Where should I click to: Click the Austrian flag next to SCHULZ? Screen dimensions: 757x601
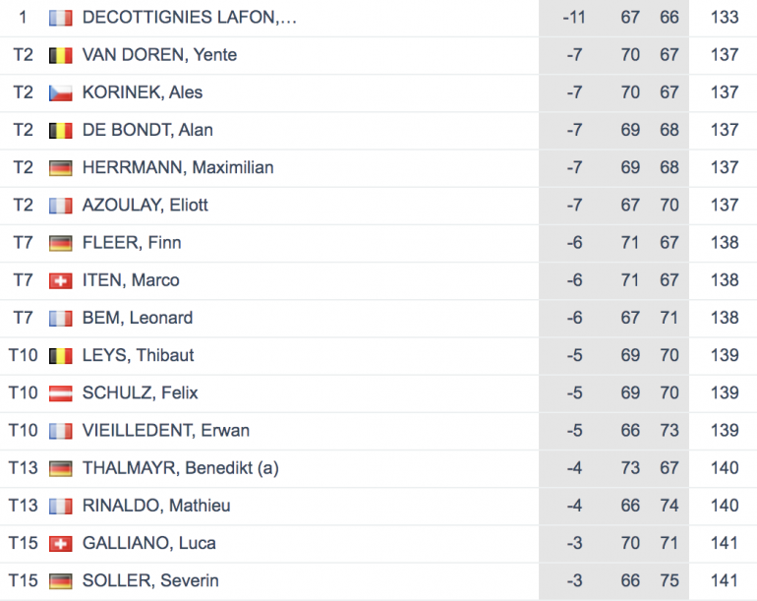(60, 393)
